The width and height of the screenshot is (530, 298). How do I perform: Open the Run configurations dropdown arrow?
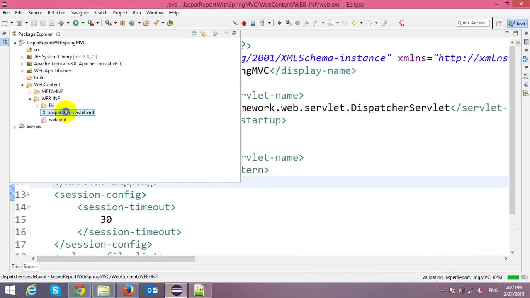pyautogui.click(x=83, y=23)
